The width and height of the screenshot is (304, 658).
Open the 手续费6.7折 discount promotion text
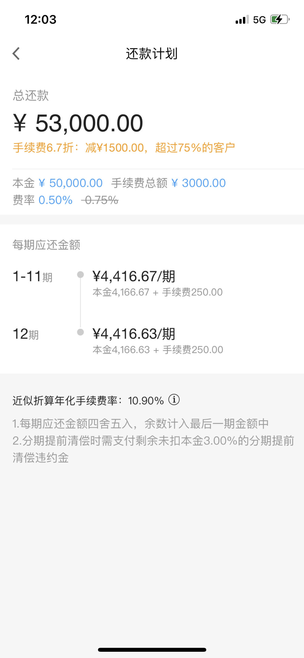124,148
